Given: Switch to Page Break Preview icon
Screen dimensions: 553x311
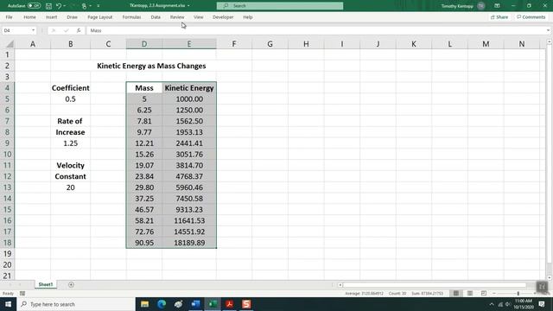Looking at the screenshot, I should [484, 294].
